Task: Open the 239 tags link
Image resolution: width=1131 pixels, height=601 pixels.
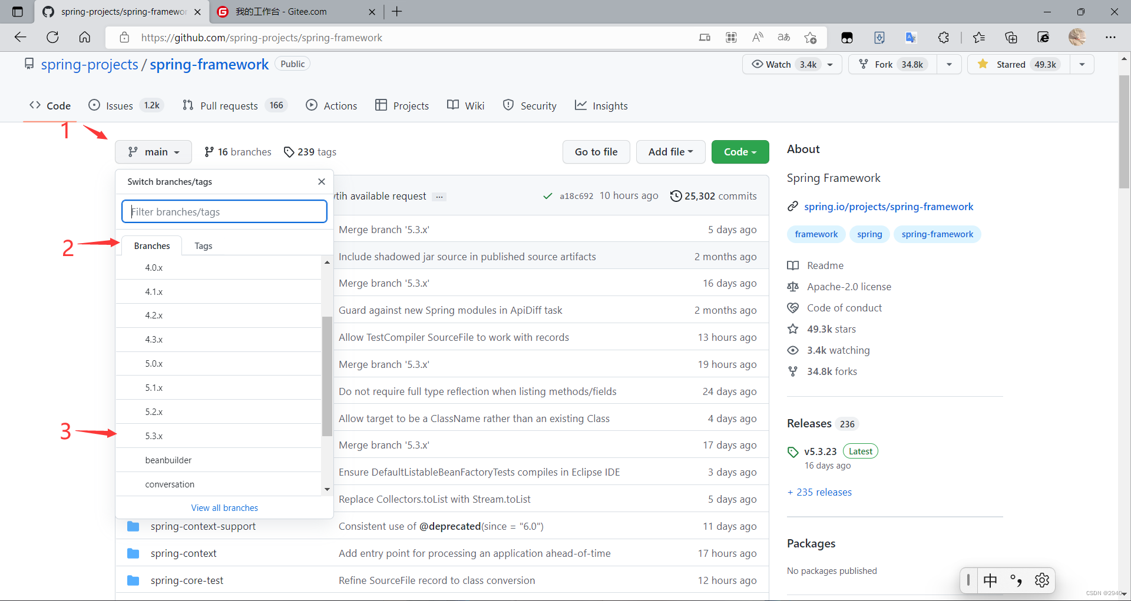Action: (x=310, y=152)
